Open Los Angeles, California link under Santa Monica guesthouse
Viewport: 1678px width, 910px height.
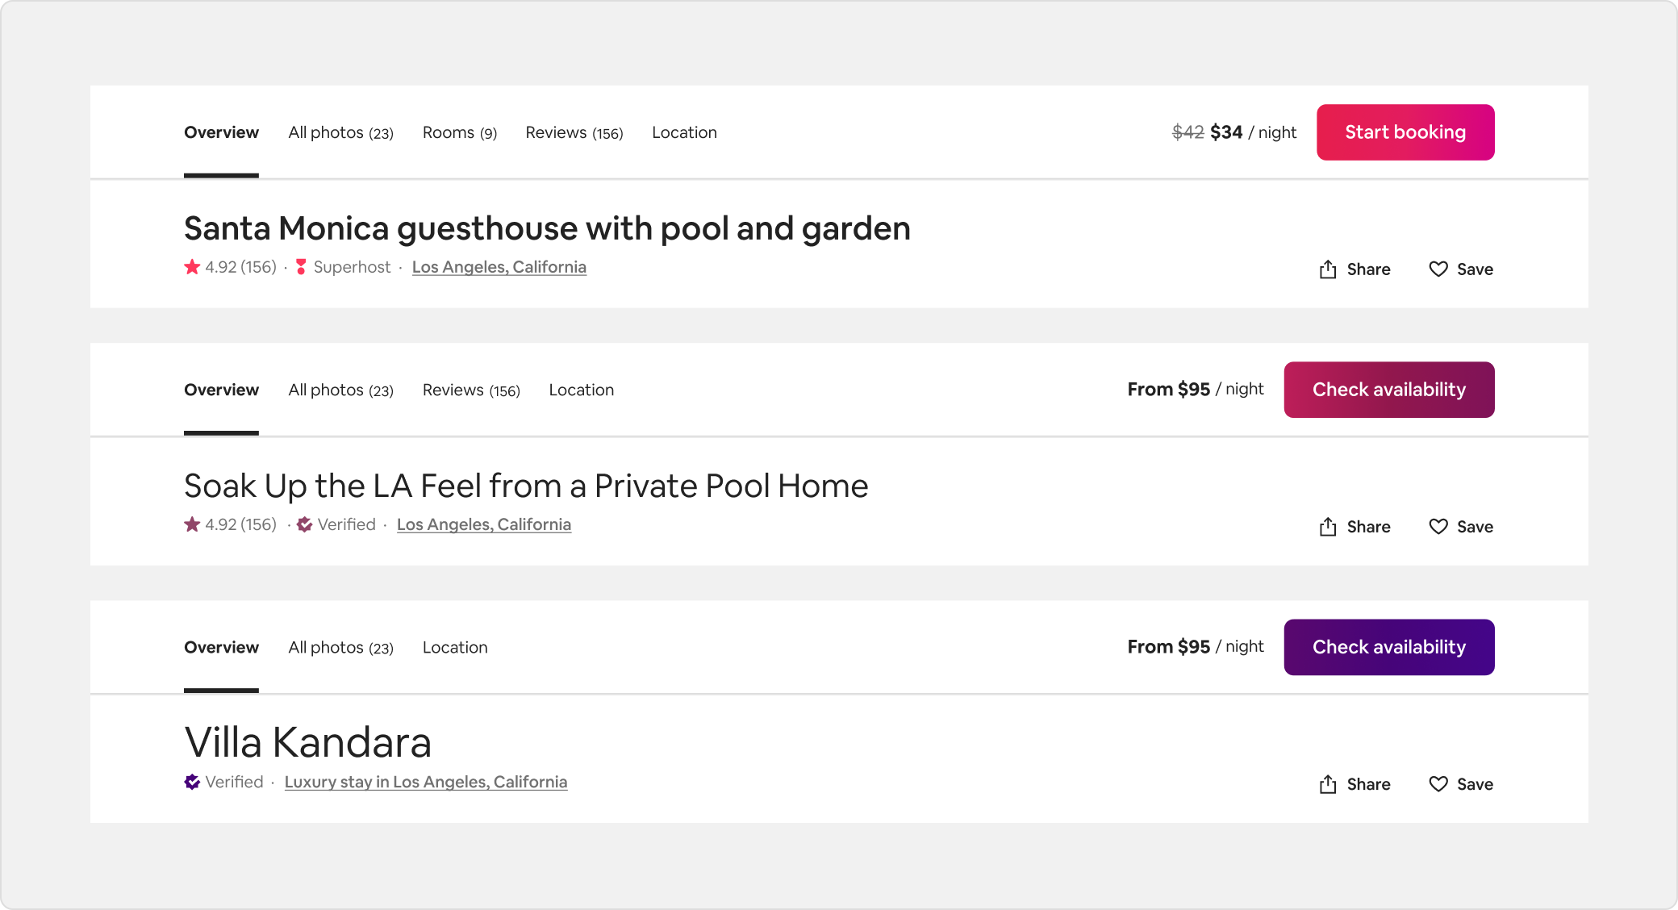pos(499,267)
